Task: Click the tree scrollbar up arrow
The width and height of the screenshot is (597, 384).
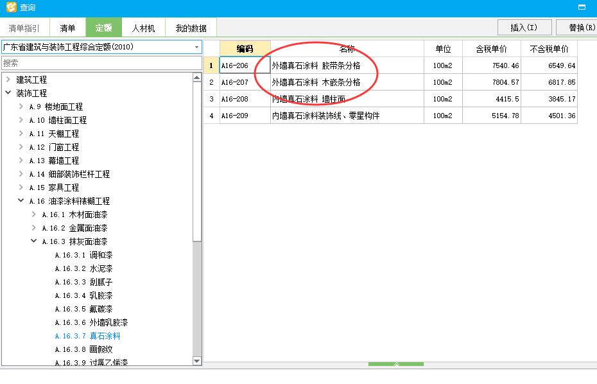Action: coord(197,78)
